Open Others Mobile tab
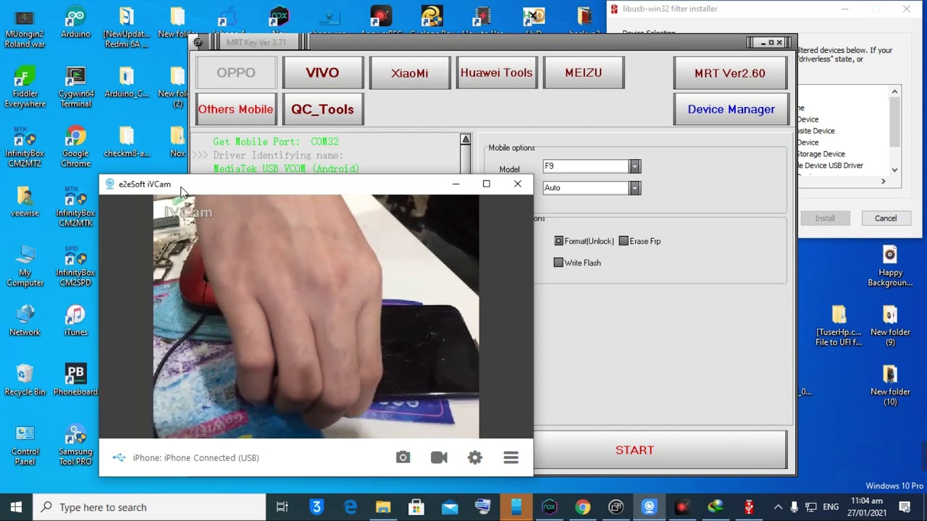This screenshot has height=521, width=927. tap(236, 109)
